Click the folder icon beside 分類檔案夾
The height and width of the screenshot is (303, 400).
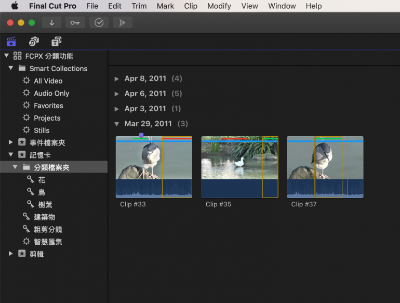pyautogui.click(x=26, y=167)
